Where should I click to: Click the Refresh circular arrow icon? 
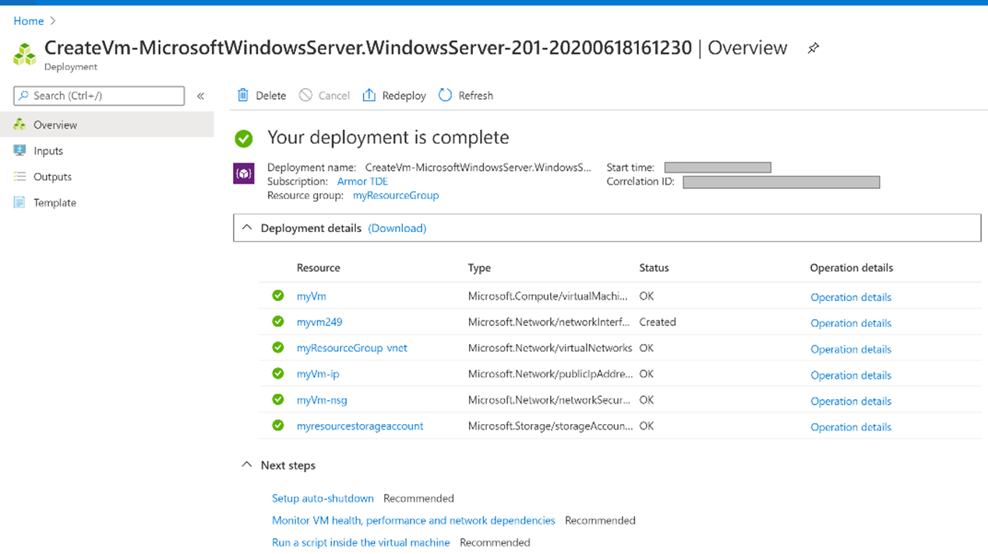(445, 95)
